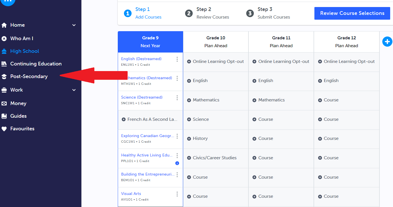Open the Money section
The image size is (393, 207).
point(18,103)
